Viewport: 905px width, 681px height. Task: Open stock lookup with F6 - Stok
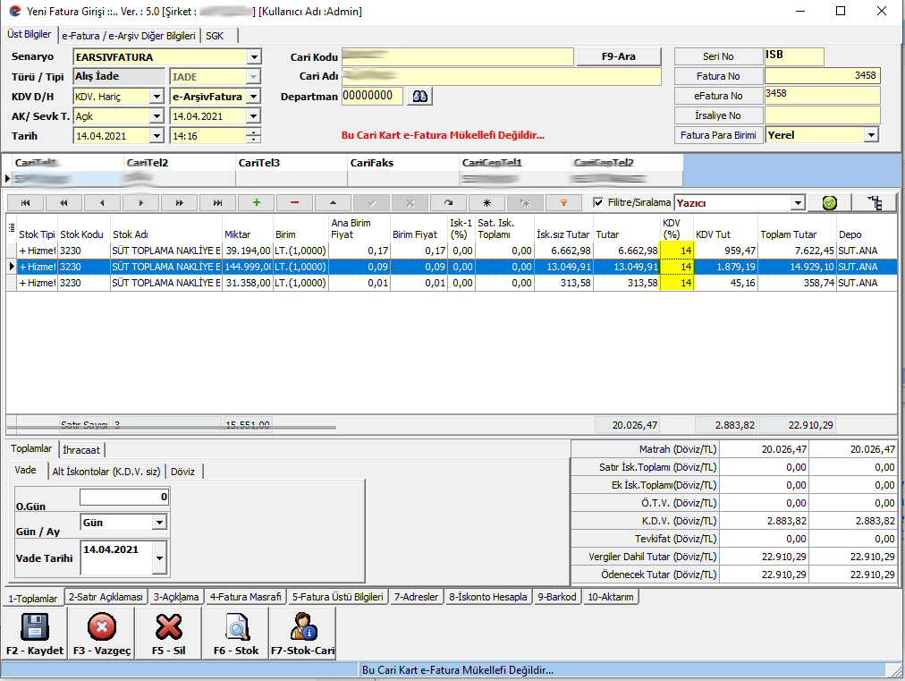236,634
